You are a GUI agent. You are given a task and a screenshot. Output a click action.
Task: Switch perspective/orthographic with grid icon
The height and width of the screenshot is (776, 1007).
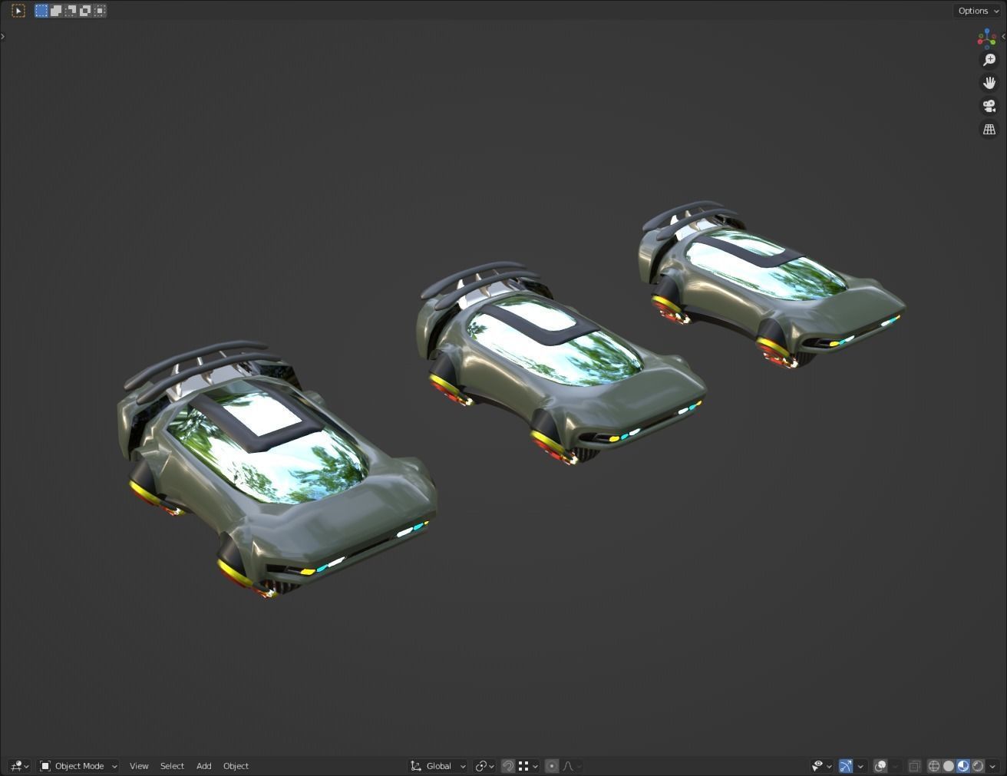pyautogui.click(x=989, y=129)
